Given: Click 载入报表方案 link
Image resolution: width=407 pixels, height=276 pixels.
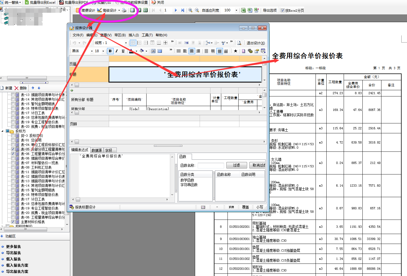Looking at the screenshot, I should pyautogui.click(x=17, y=266).
